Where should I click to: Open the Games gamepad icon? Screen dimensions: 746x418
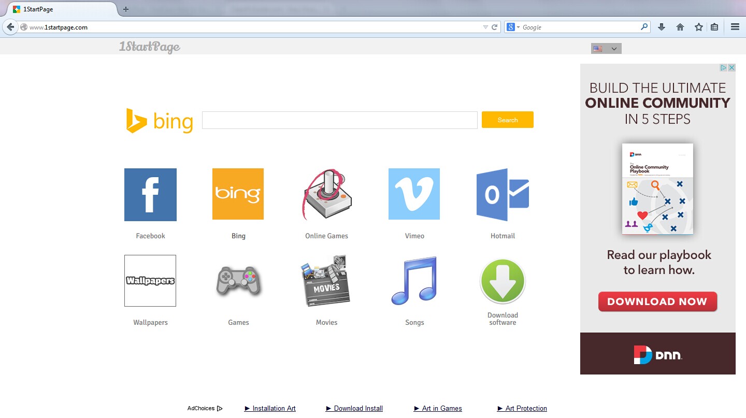pyautogui.click(x=238, y=281)
